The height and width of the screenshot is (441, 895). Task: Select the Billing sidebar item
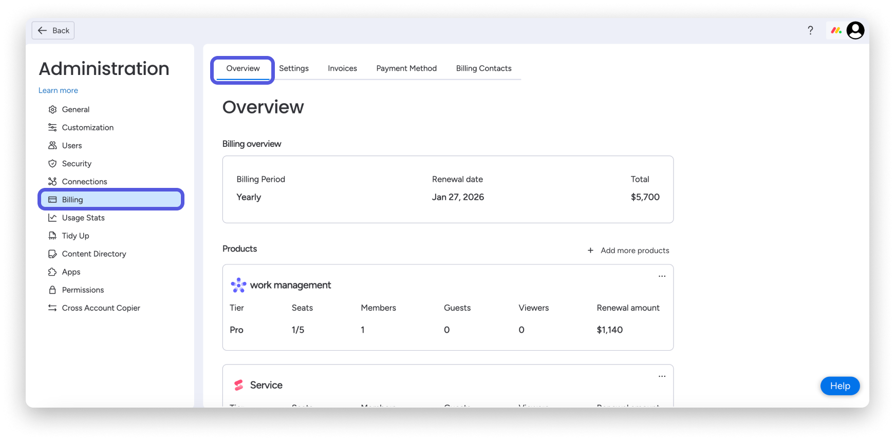tap(111, 200)
